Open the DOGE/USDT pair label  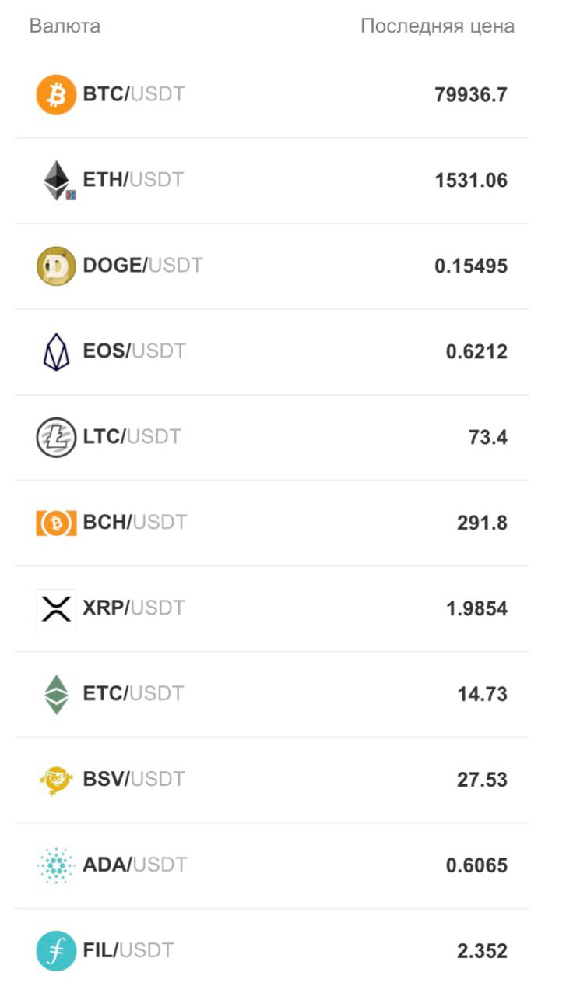point(142,266)
